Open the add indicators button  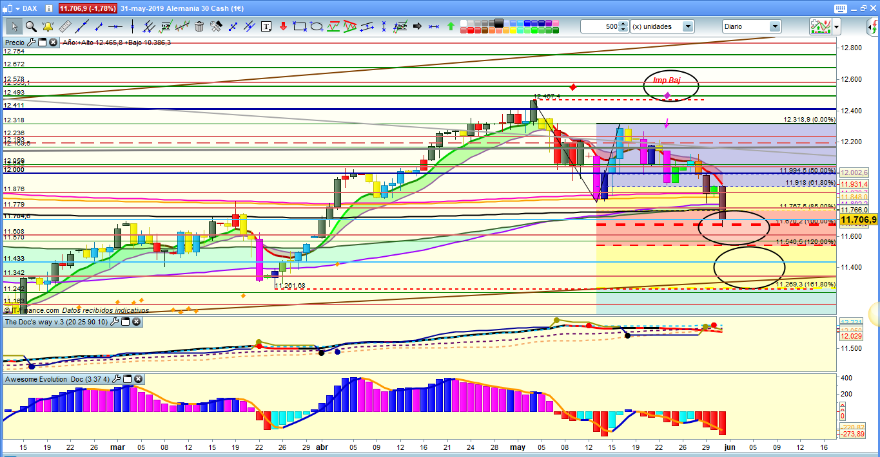(x=819, y=26)
